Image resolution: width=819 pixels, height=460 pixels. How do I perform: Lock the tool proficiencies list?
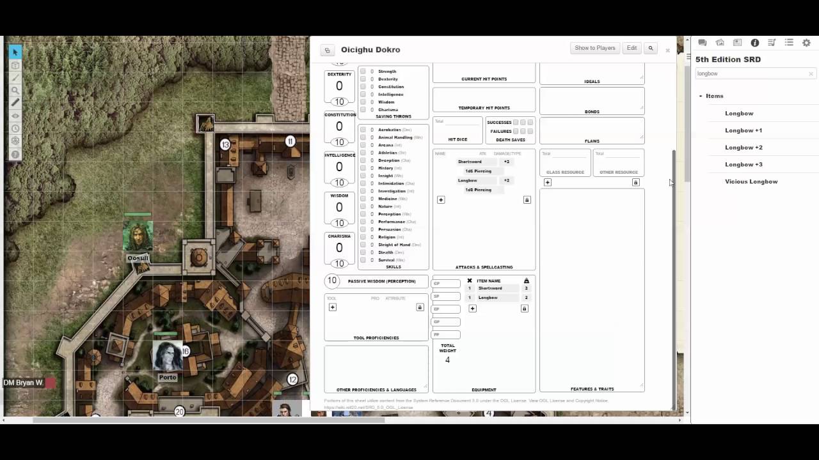(x=420, y=307)
